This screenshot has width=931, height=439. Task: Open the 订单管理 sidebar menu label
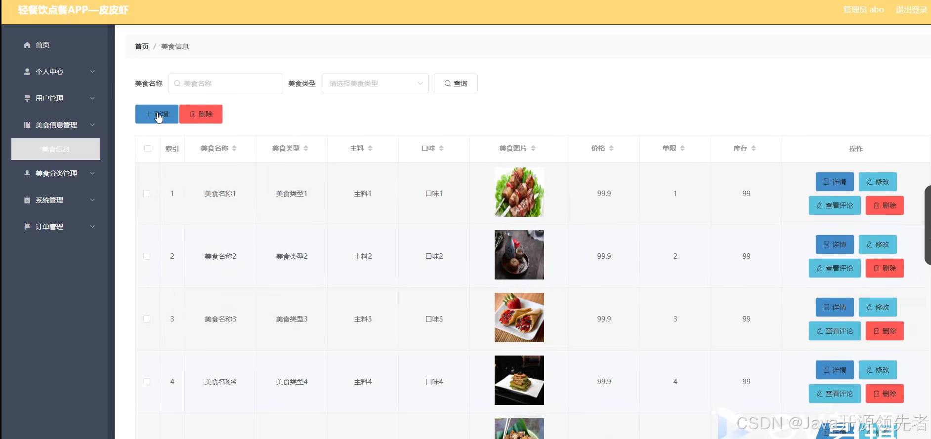tap(49, 227)
